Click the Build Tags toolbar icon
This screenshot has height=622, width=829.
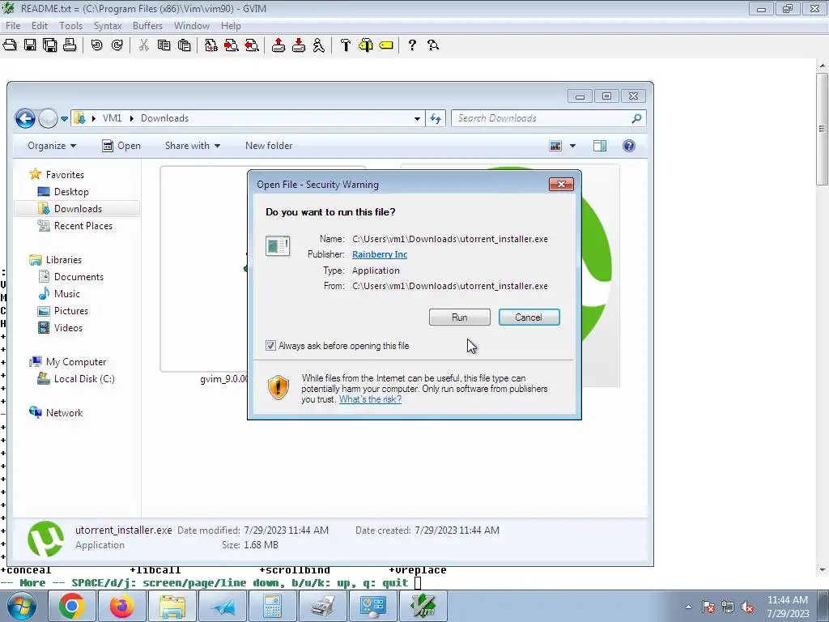(366, 45)
